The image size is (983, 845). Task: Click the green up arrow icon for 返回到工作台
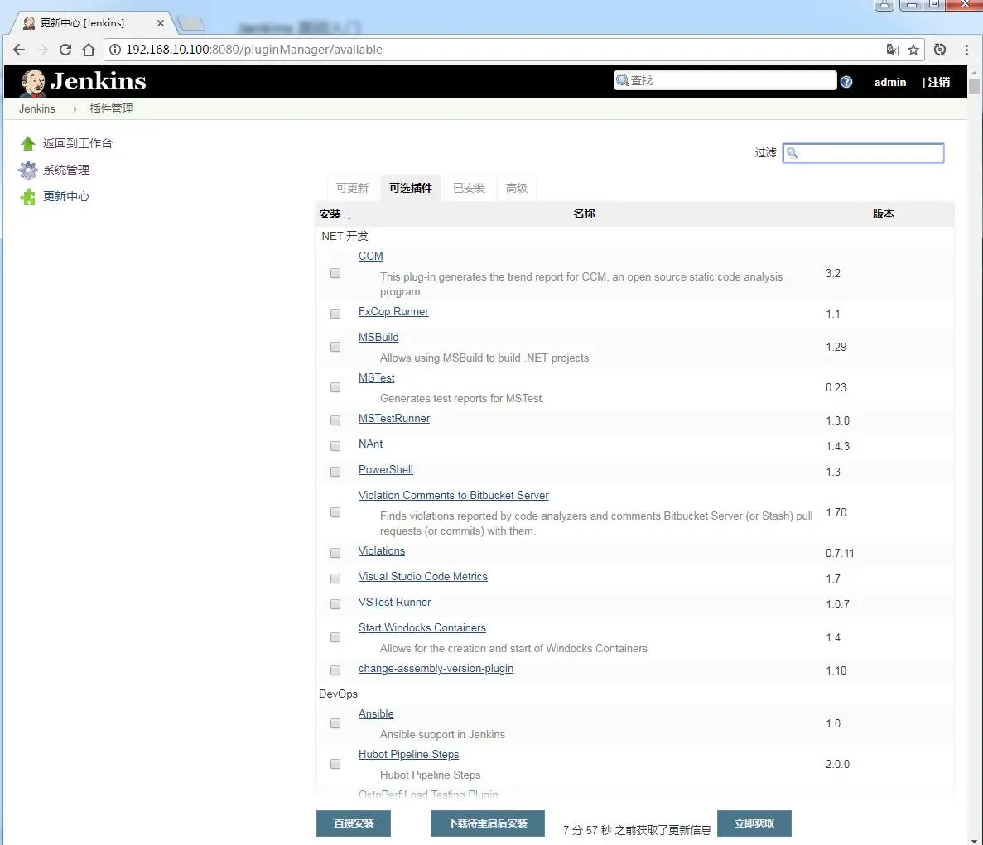click(27, 143)
